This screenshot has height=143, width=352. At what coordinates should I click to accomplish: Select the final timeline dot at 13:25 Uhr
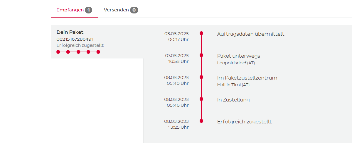[201, 121]
